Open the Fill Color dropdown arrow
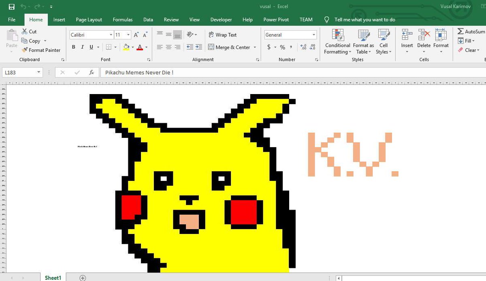This screenshot has height=281, width=486. [132, 47]
